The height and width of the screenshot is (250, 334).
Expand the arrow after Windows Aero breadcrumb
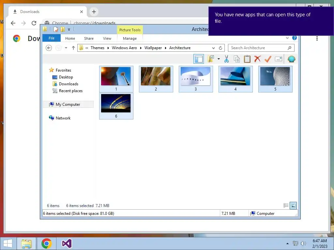tap(141, 48)
